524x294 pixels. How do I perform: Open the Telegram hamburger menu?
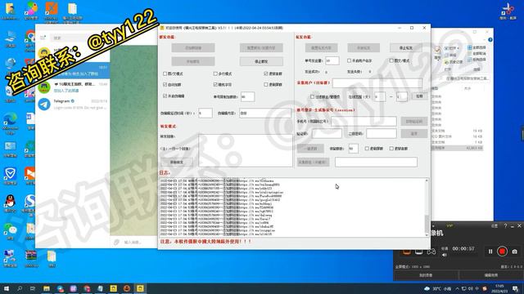[x=43, y=38]
